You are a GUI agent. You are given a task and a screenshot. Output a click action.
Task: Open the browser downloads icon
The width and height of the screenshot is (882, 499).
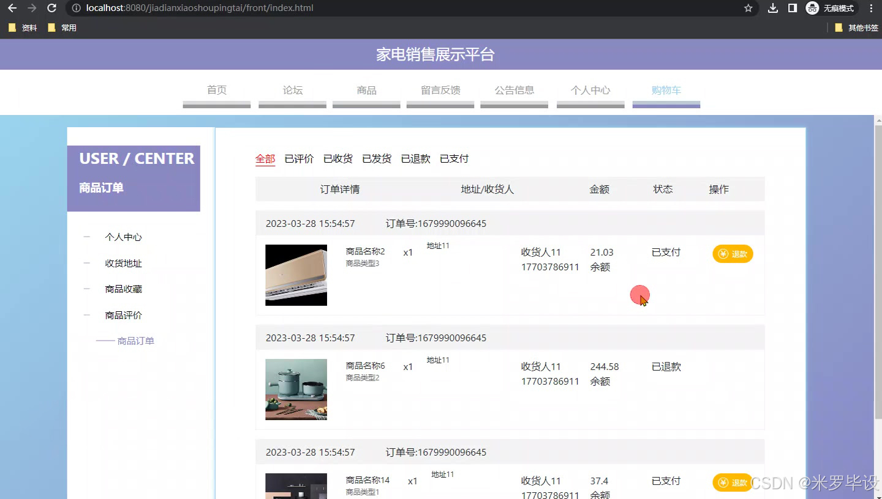click(772, 9)
